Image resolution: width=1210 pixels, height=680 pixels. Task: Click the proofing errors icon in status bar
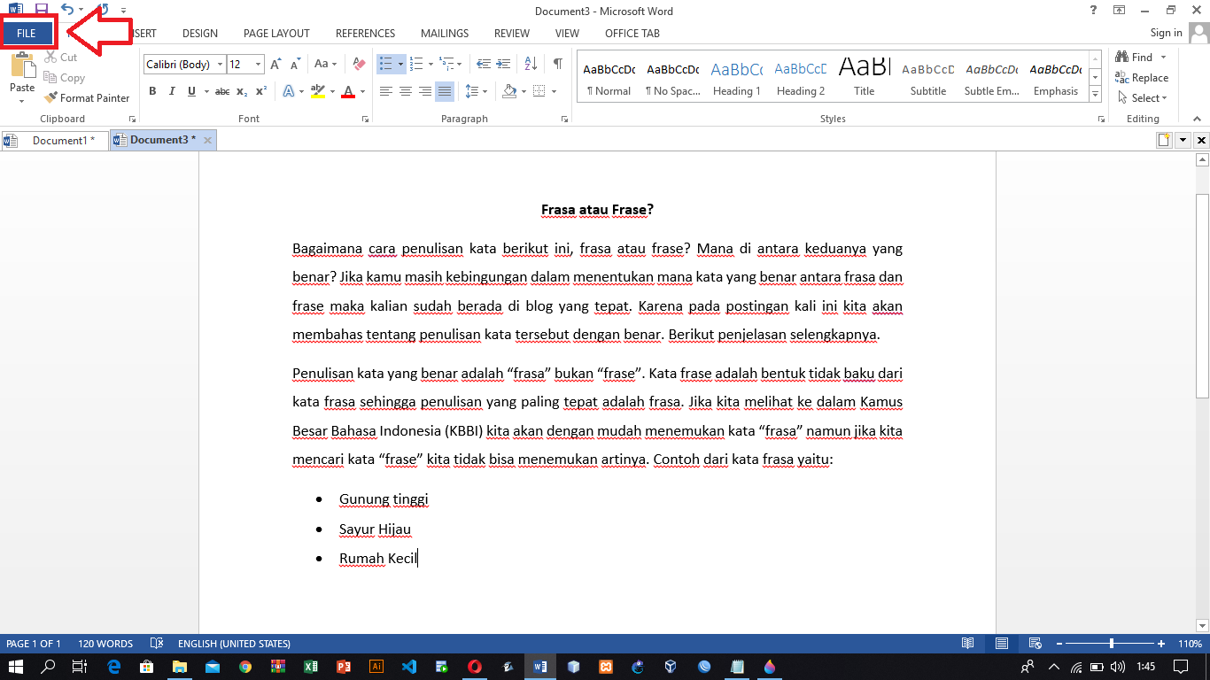[x=157, y=644]
